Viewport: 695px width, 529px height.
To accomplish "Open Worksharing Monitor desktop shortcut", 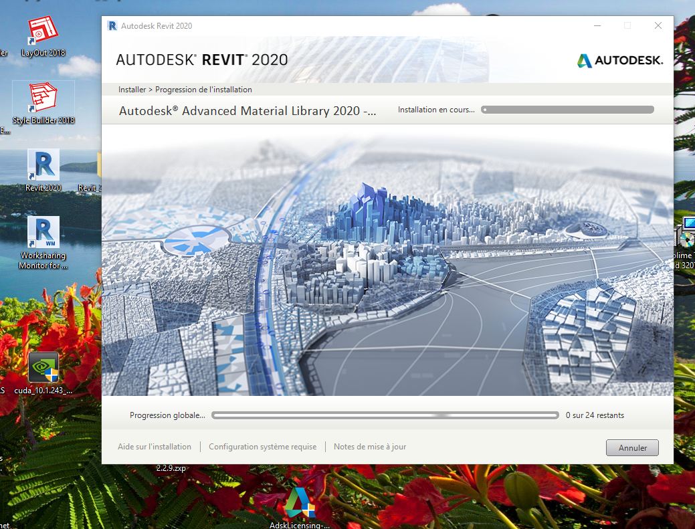I will coord(43,243).
